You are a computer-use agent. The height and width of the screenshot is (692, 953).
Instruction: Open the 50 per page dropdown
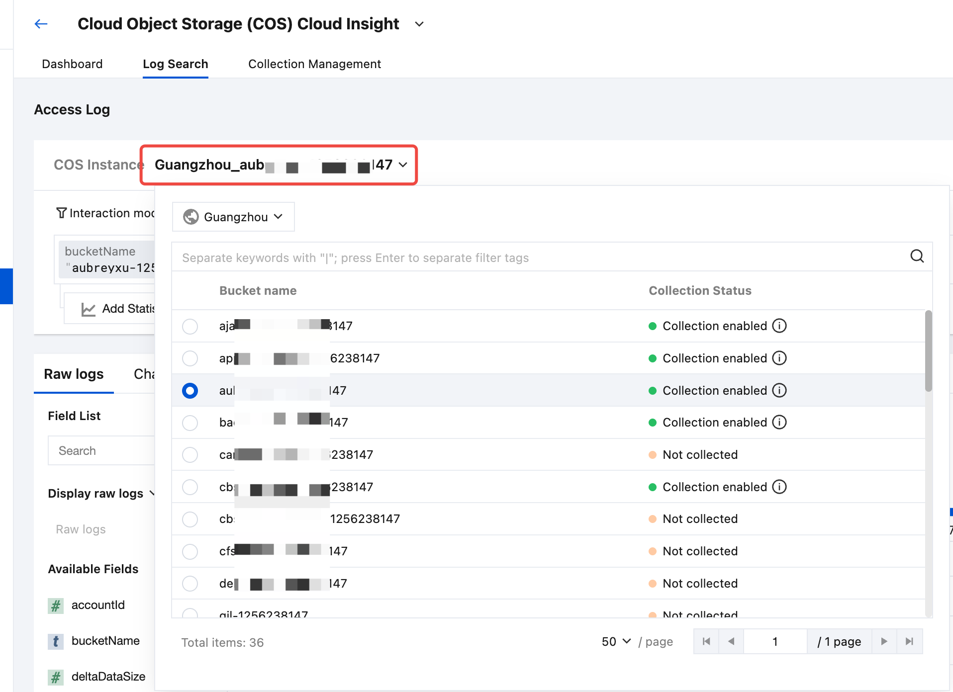pos(616,642)
